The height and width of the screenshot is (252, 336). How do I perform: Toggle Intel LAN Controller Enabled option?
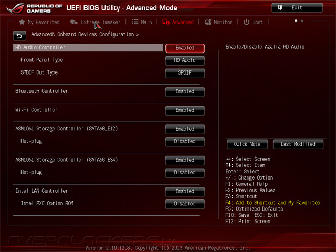click(185, 191)
